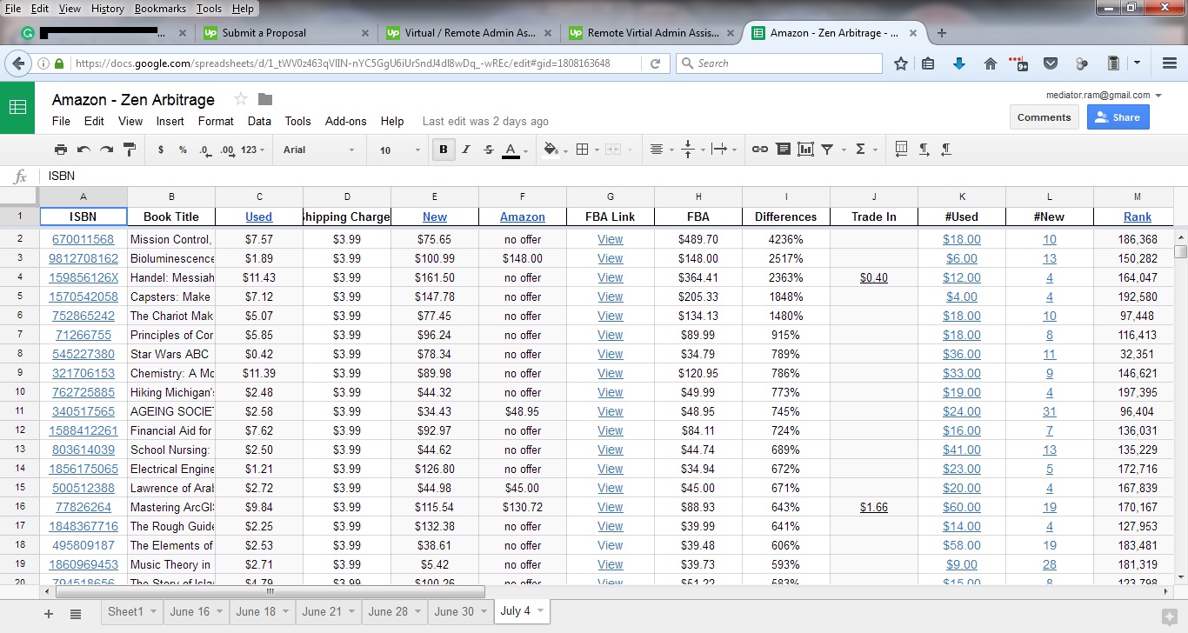Viewport: 1188px width, 633px height.
Task: Open the Format menu
Action: [x=216, y=121]
